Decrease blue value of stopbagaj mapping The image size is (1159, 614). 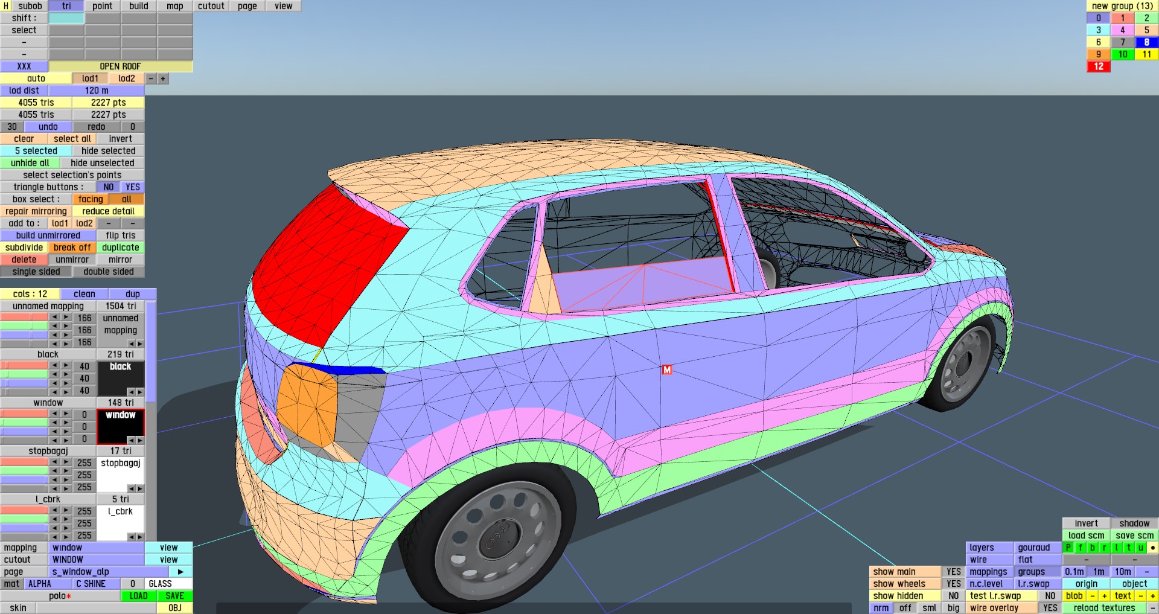coord(54,479)
